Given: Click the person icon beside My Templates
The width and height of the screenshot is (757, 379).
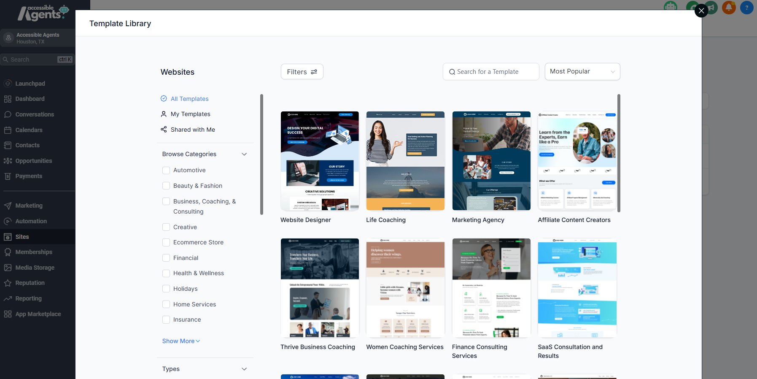Looking at the screenshot, I should pos(164,114).
